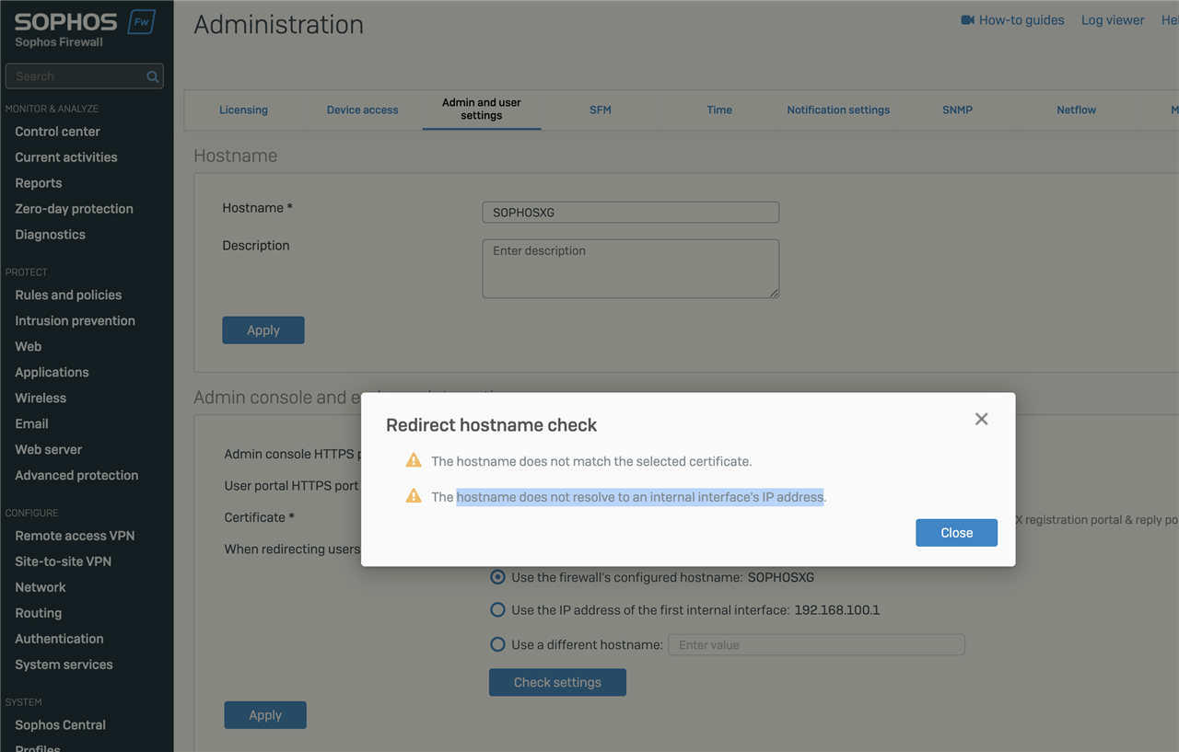Viewport: 1179px width, 752px height.
Task: Open Rules and policies in sidebar
Action: click(x=68, y=295)
